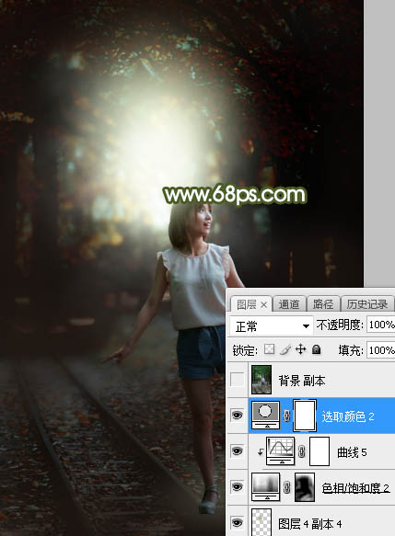Select the 选取颜色 2 adjustment icon
395x536 pixels.
coord(266,415)
